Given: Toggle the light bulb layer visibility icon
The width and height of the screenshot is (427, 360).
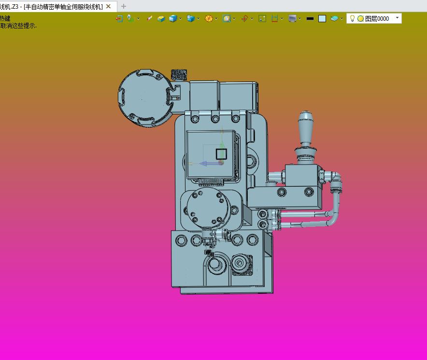Looking at the screenshot, I should click(x=352, y=18).
